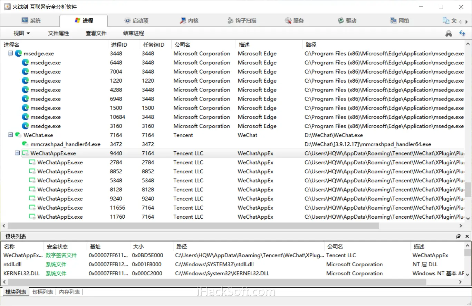The height and width of the screenshot is (306, 472).
Task: Collapse the WeChat.exe process tree
Action: (10, 135)
